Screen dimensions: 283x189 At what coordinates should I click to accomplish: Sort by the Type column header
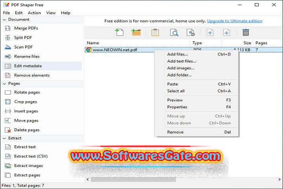(206, 43)
